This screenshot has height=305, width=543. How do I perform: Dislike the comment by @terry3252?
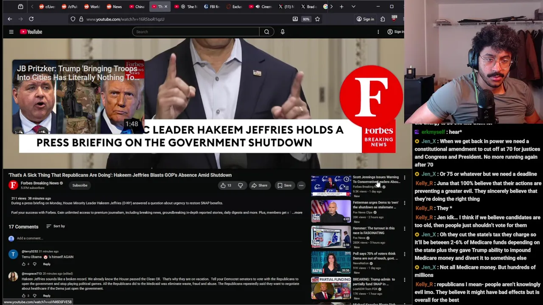pyautogui.click(x=35, y=264)
